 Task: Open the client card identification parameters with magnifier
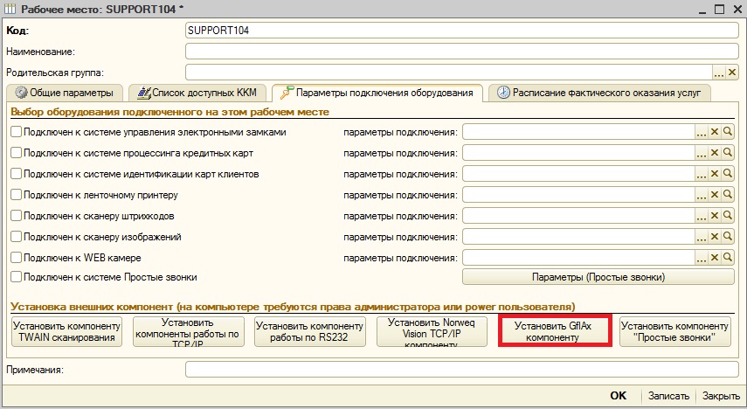click(728, 174)
